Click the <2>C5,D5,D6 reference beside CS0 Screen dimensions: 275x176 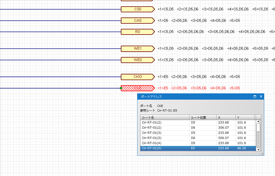coord(187,9)
